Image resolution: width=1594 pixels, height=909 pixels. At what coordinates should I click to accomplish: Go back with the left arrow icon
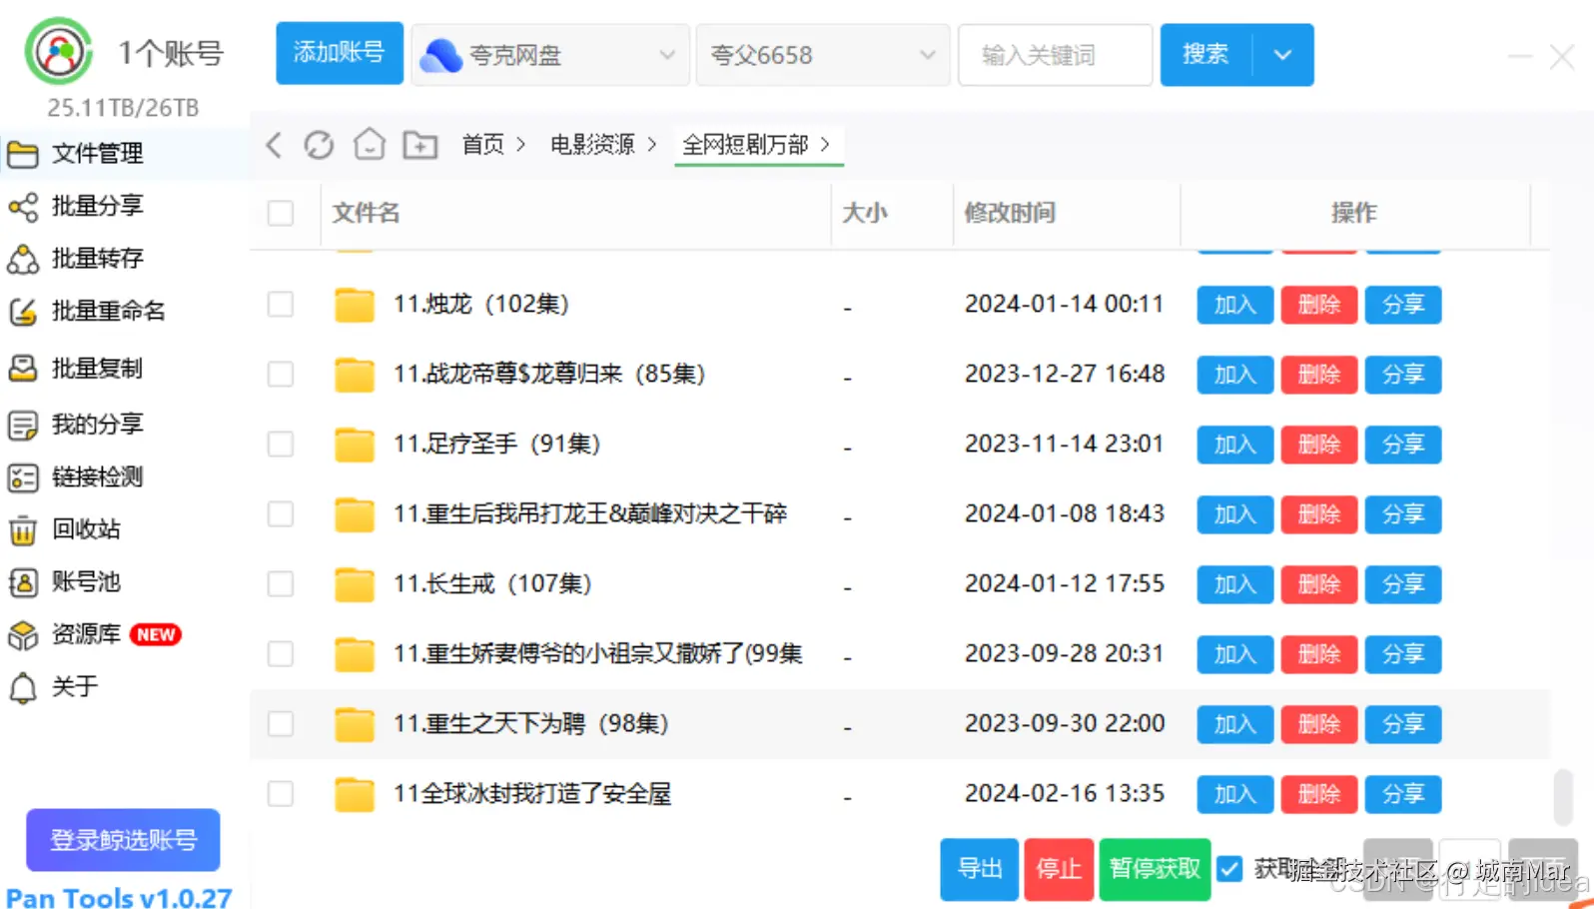coord(274,145)
